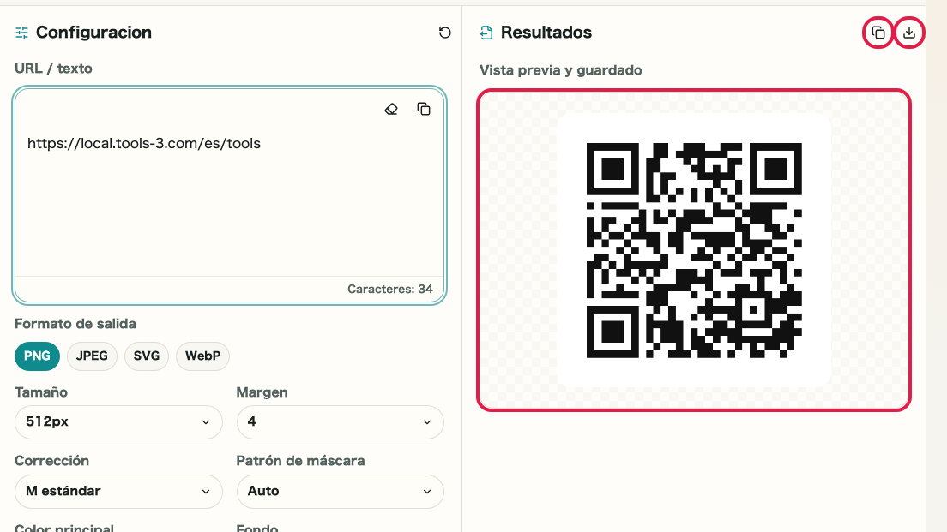Click the Resultados panel icon
The width and height of the screenshot is (947, 532).
coord(486,33)
